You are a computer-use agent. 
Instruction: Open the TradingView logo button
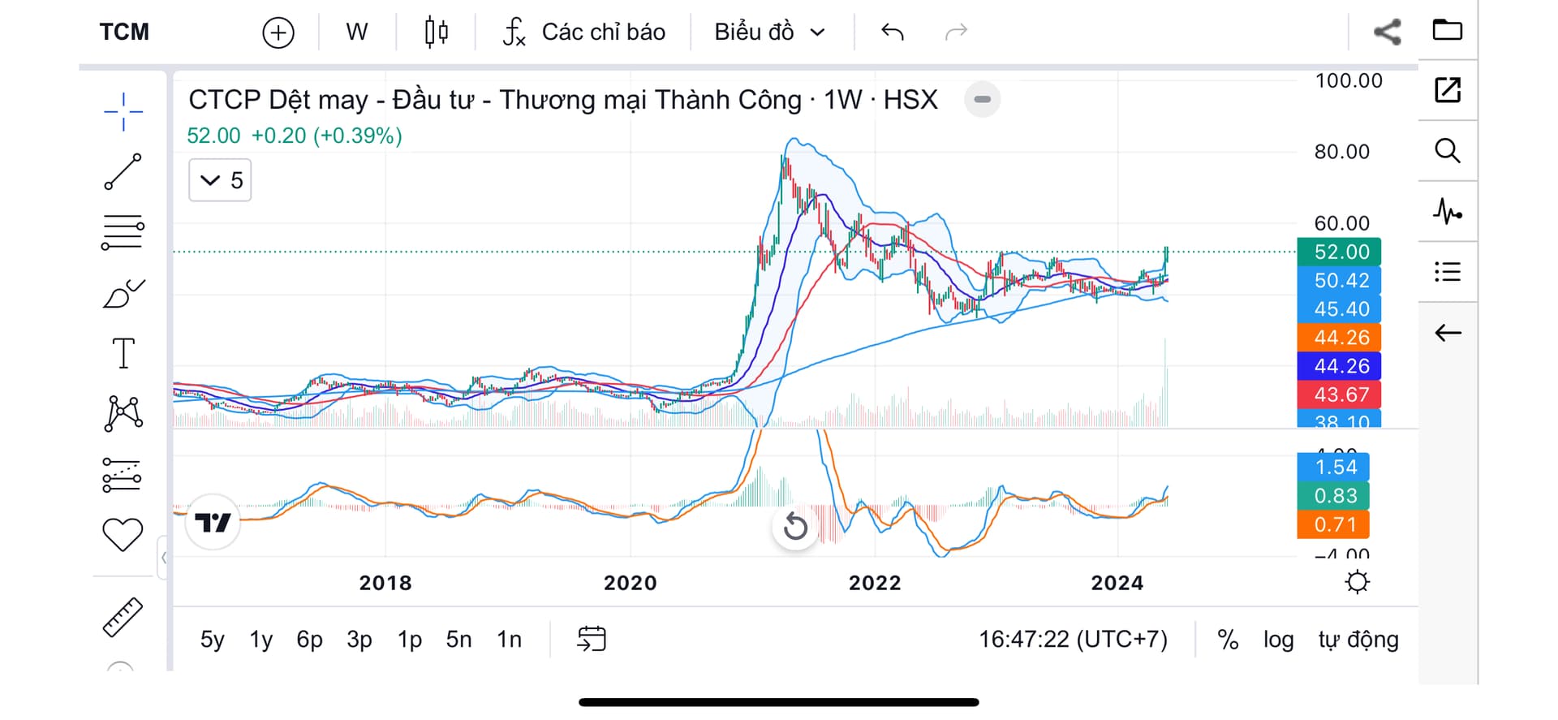point(213,523)
